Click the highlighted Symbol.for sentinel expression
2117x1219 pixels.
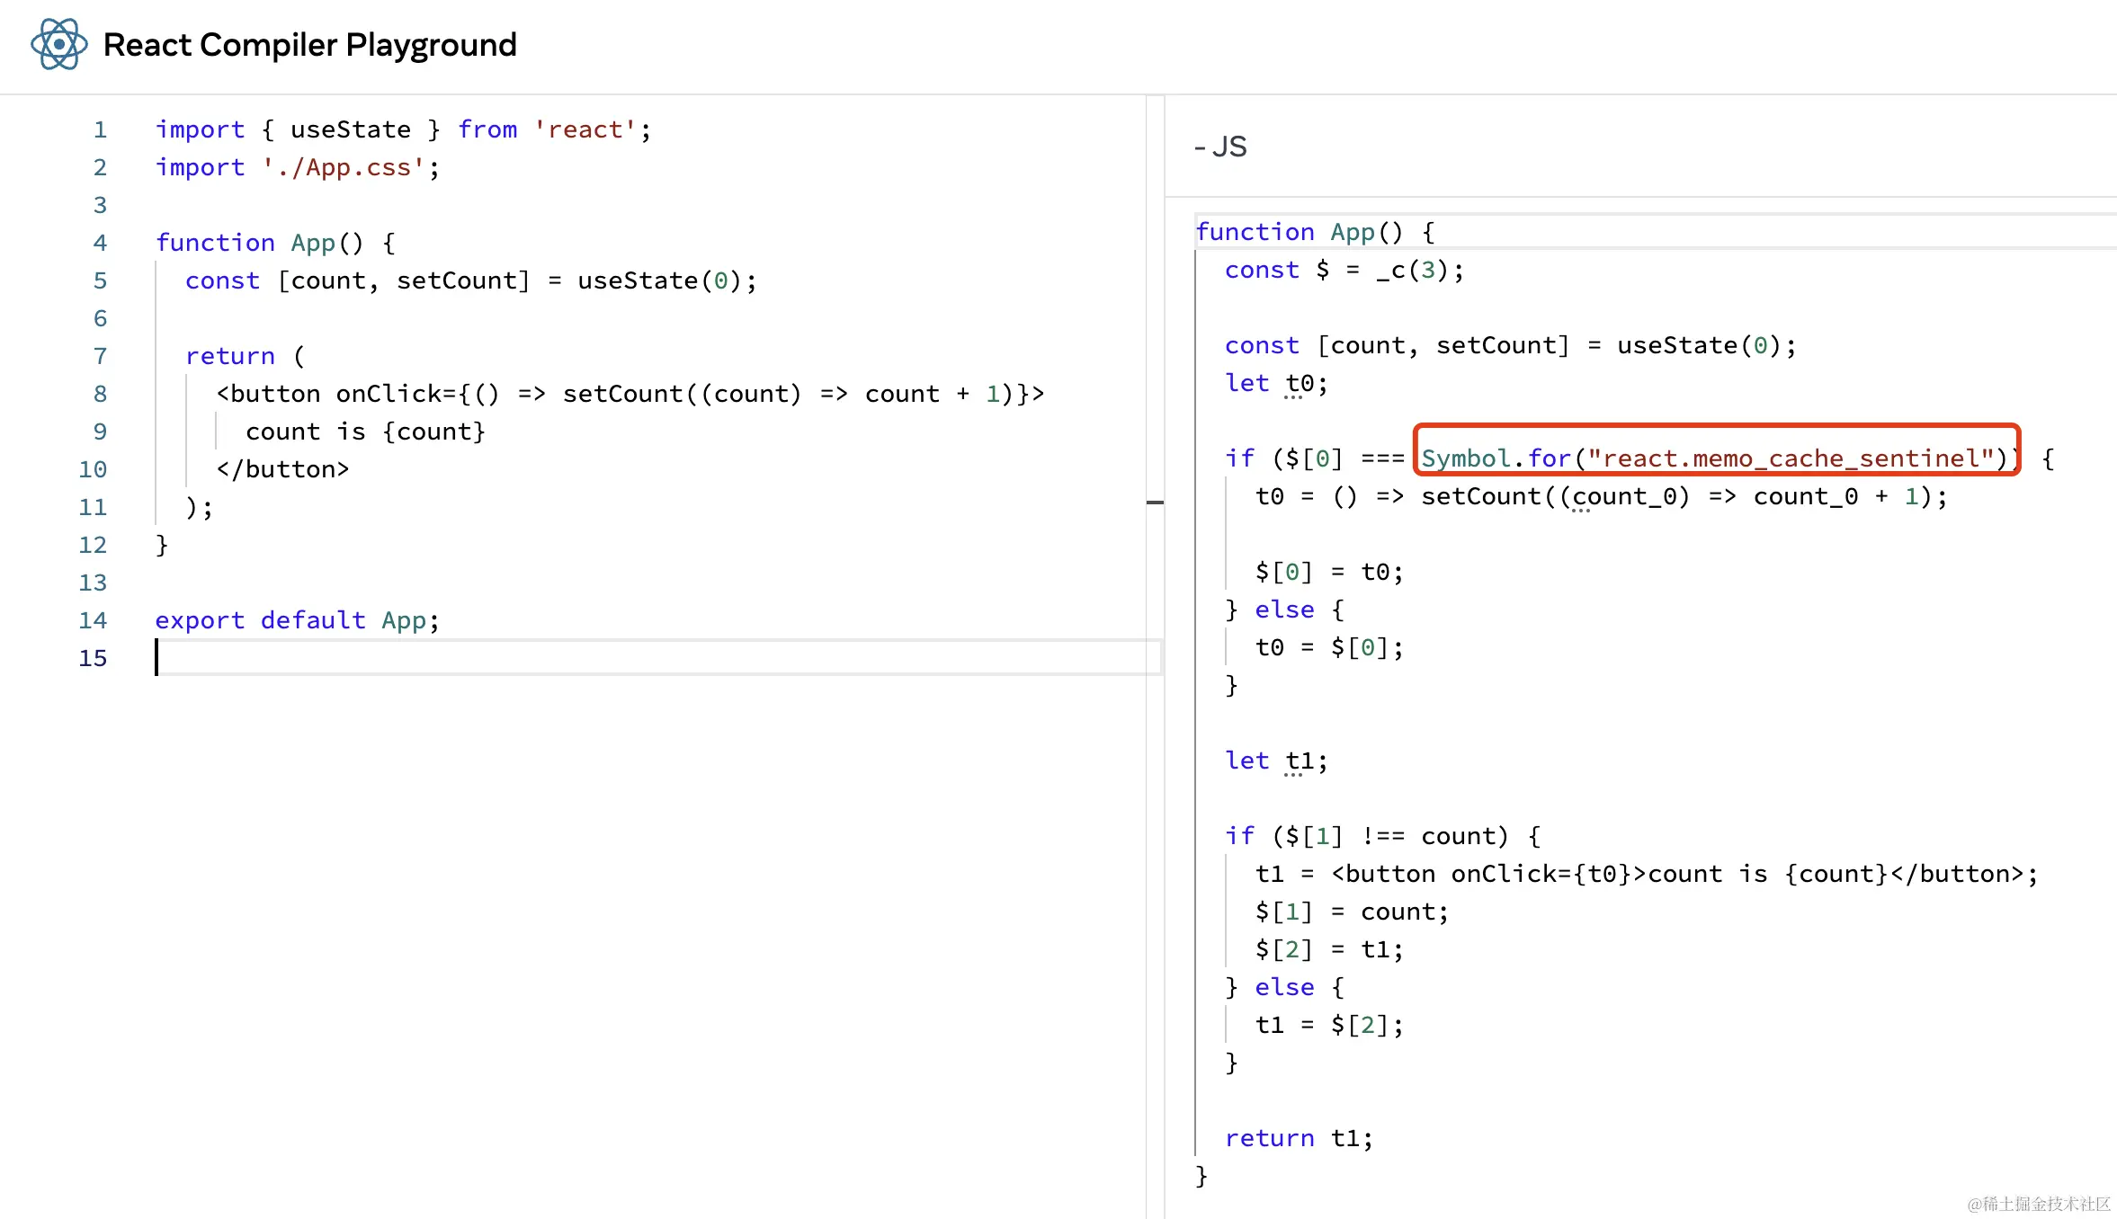coord(1716,458)
